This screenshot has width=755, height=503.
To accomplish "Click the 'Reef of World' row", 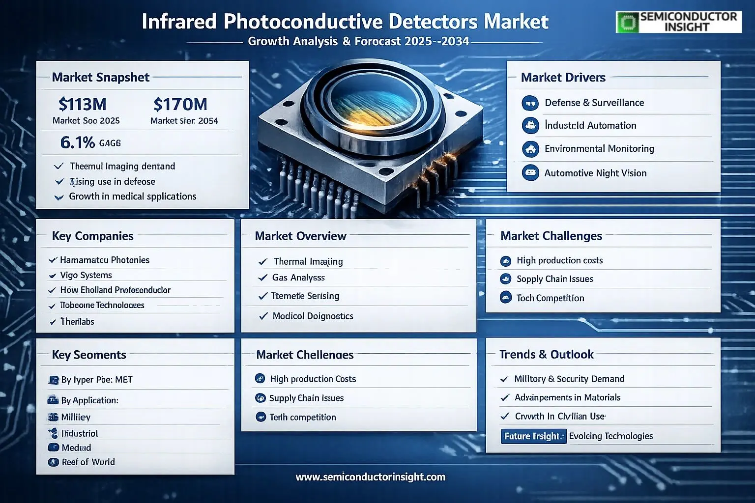I will click(x=88, y=462).
